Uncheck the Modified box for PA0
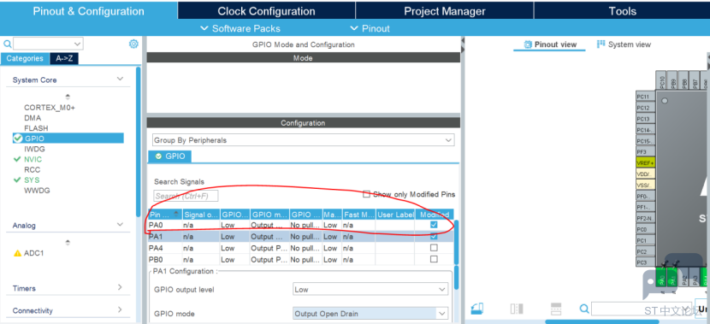 [x=434, y=225]
